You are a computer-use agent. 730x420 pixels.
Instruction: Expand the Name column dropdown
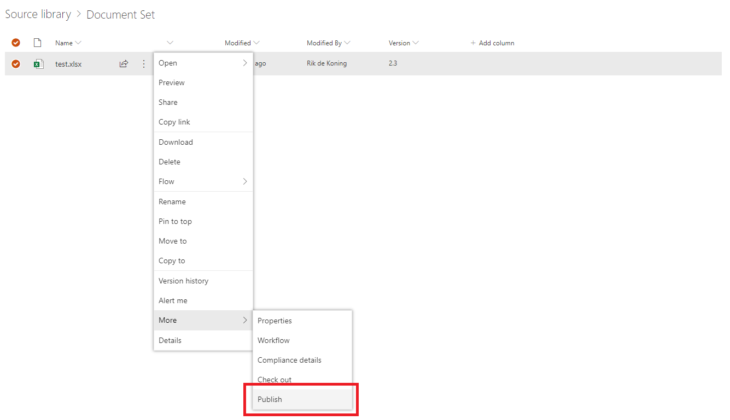coord(78,43)
